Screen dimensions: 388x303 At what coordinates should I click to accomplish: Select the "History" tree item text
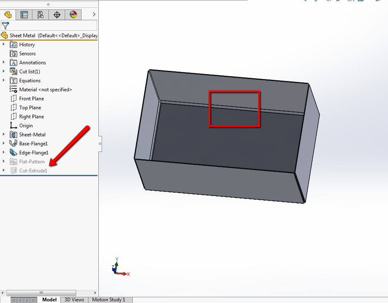[27, 45]
